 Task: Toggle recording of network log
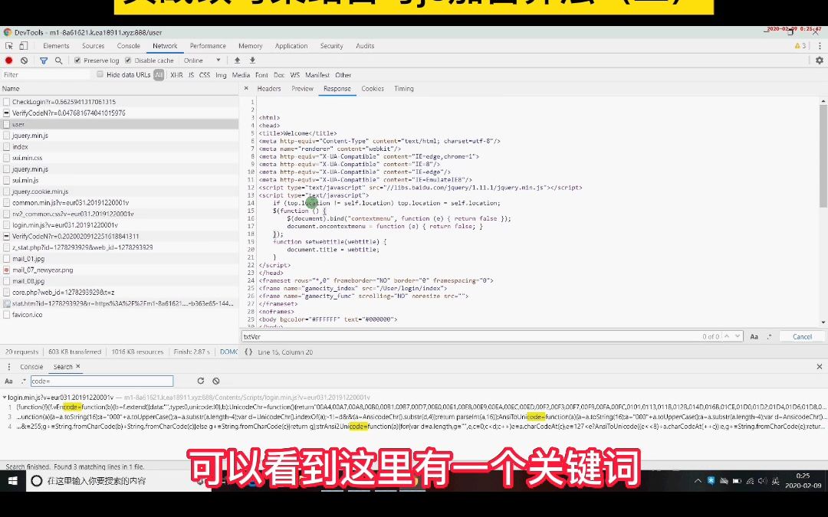tap(8, 60)
